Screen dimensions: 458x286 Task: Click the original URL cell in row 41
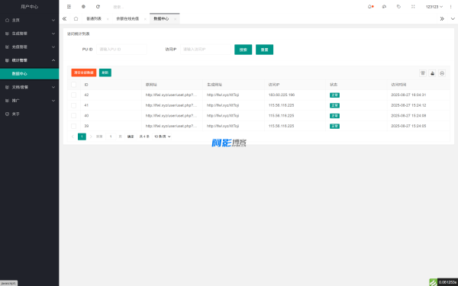click(x=172, y=105)
